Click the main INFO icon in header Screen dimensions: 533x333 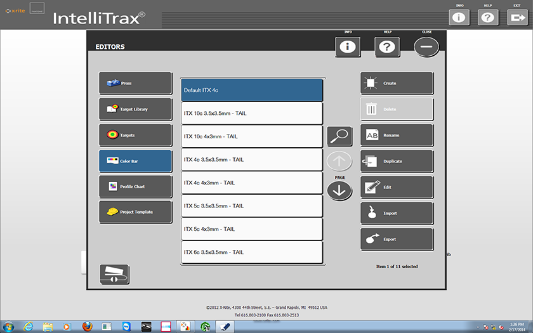point(459,17)
